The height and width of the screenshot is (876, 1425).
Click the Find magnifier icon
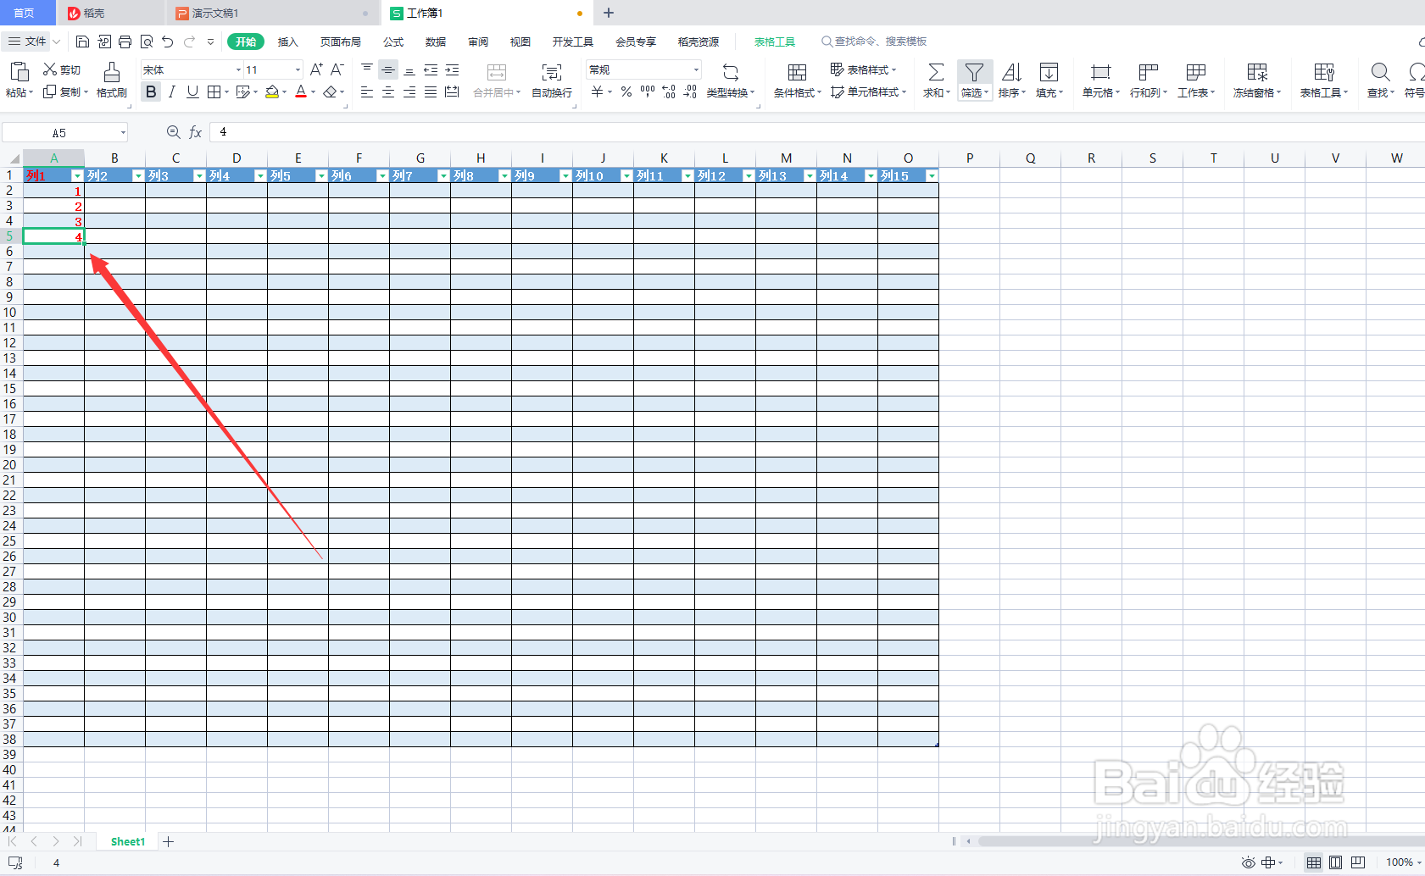pos(1380,72)
